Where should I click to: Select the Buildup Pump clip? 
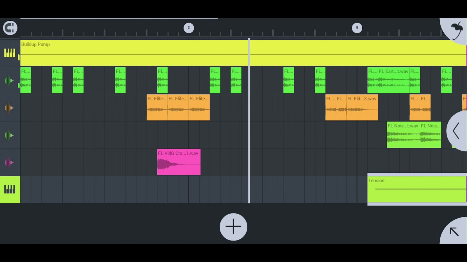pos(243,53)
